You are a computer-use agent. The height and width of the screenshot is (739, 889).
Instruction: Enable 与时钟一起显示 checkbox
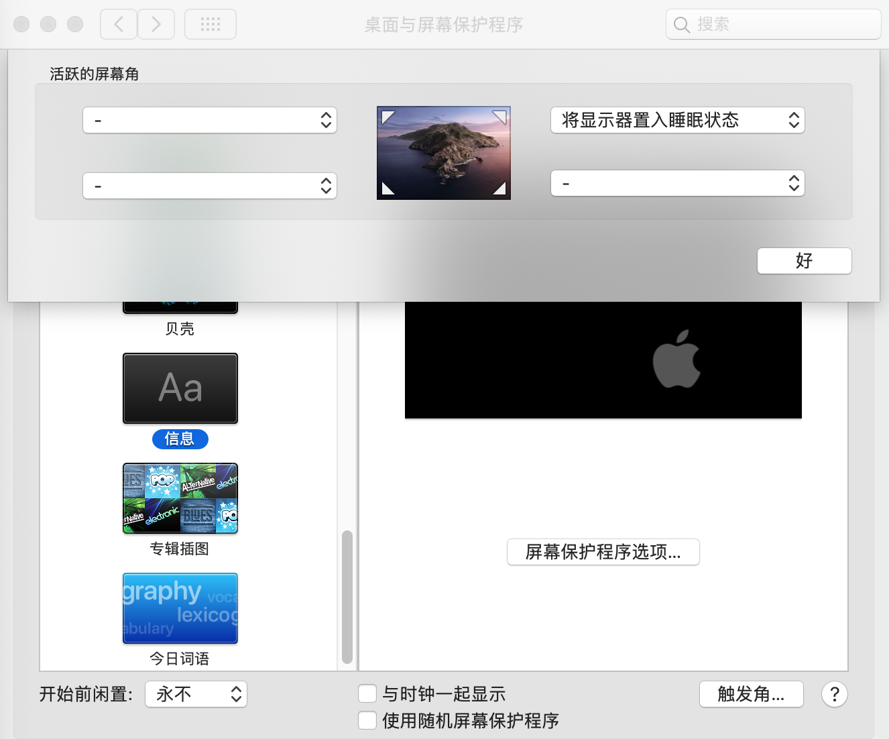pyautogui.click(x=367, y=693)
